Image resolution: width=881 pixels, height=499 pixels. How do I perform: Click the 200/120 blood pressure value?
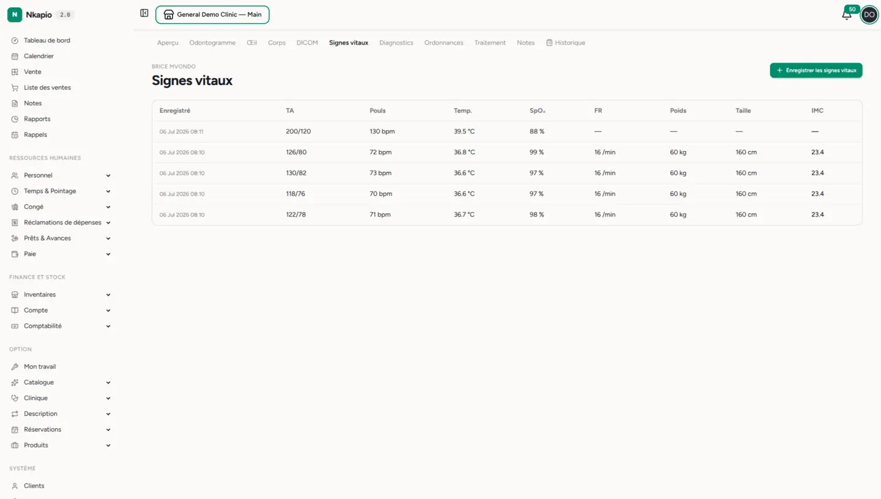[299, 131]
